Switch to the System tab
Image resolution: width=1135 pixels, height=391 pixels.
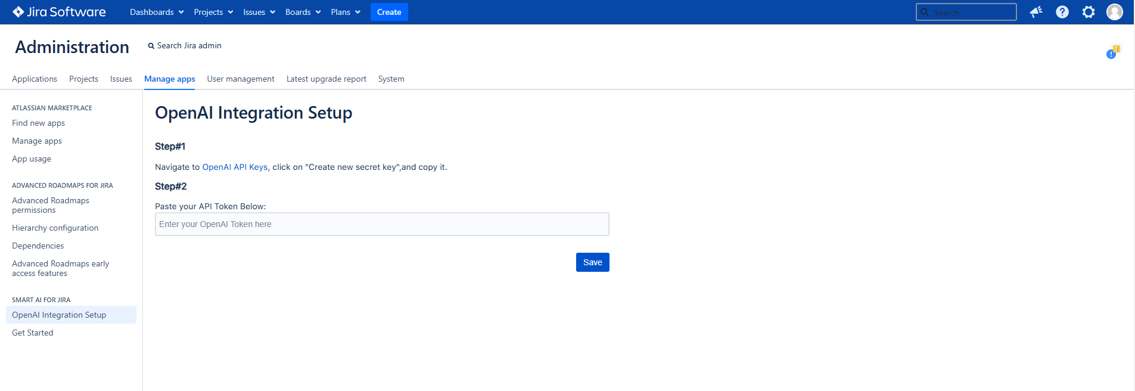coord(391,79)
